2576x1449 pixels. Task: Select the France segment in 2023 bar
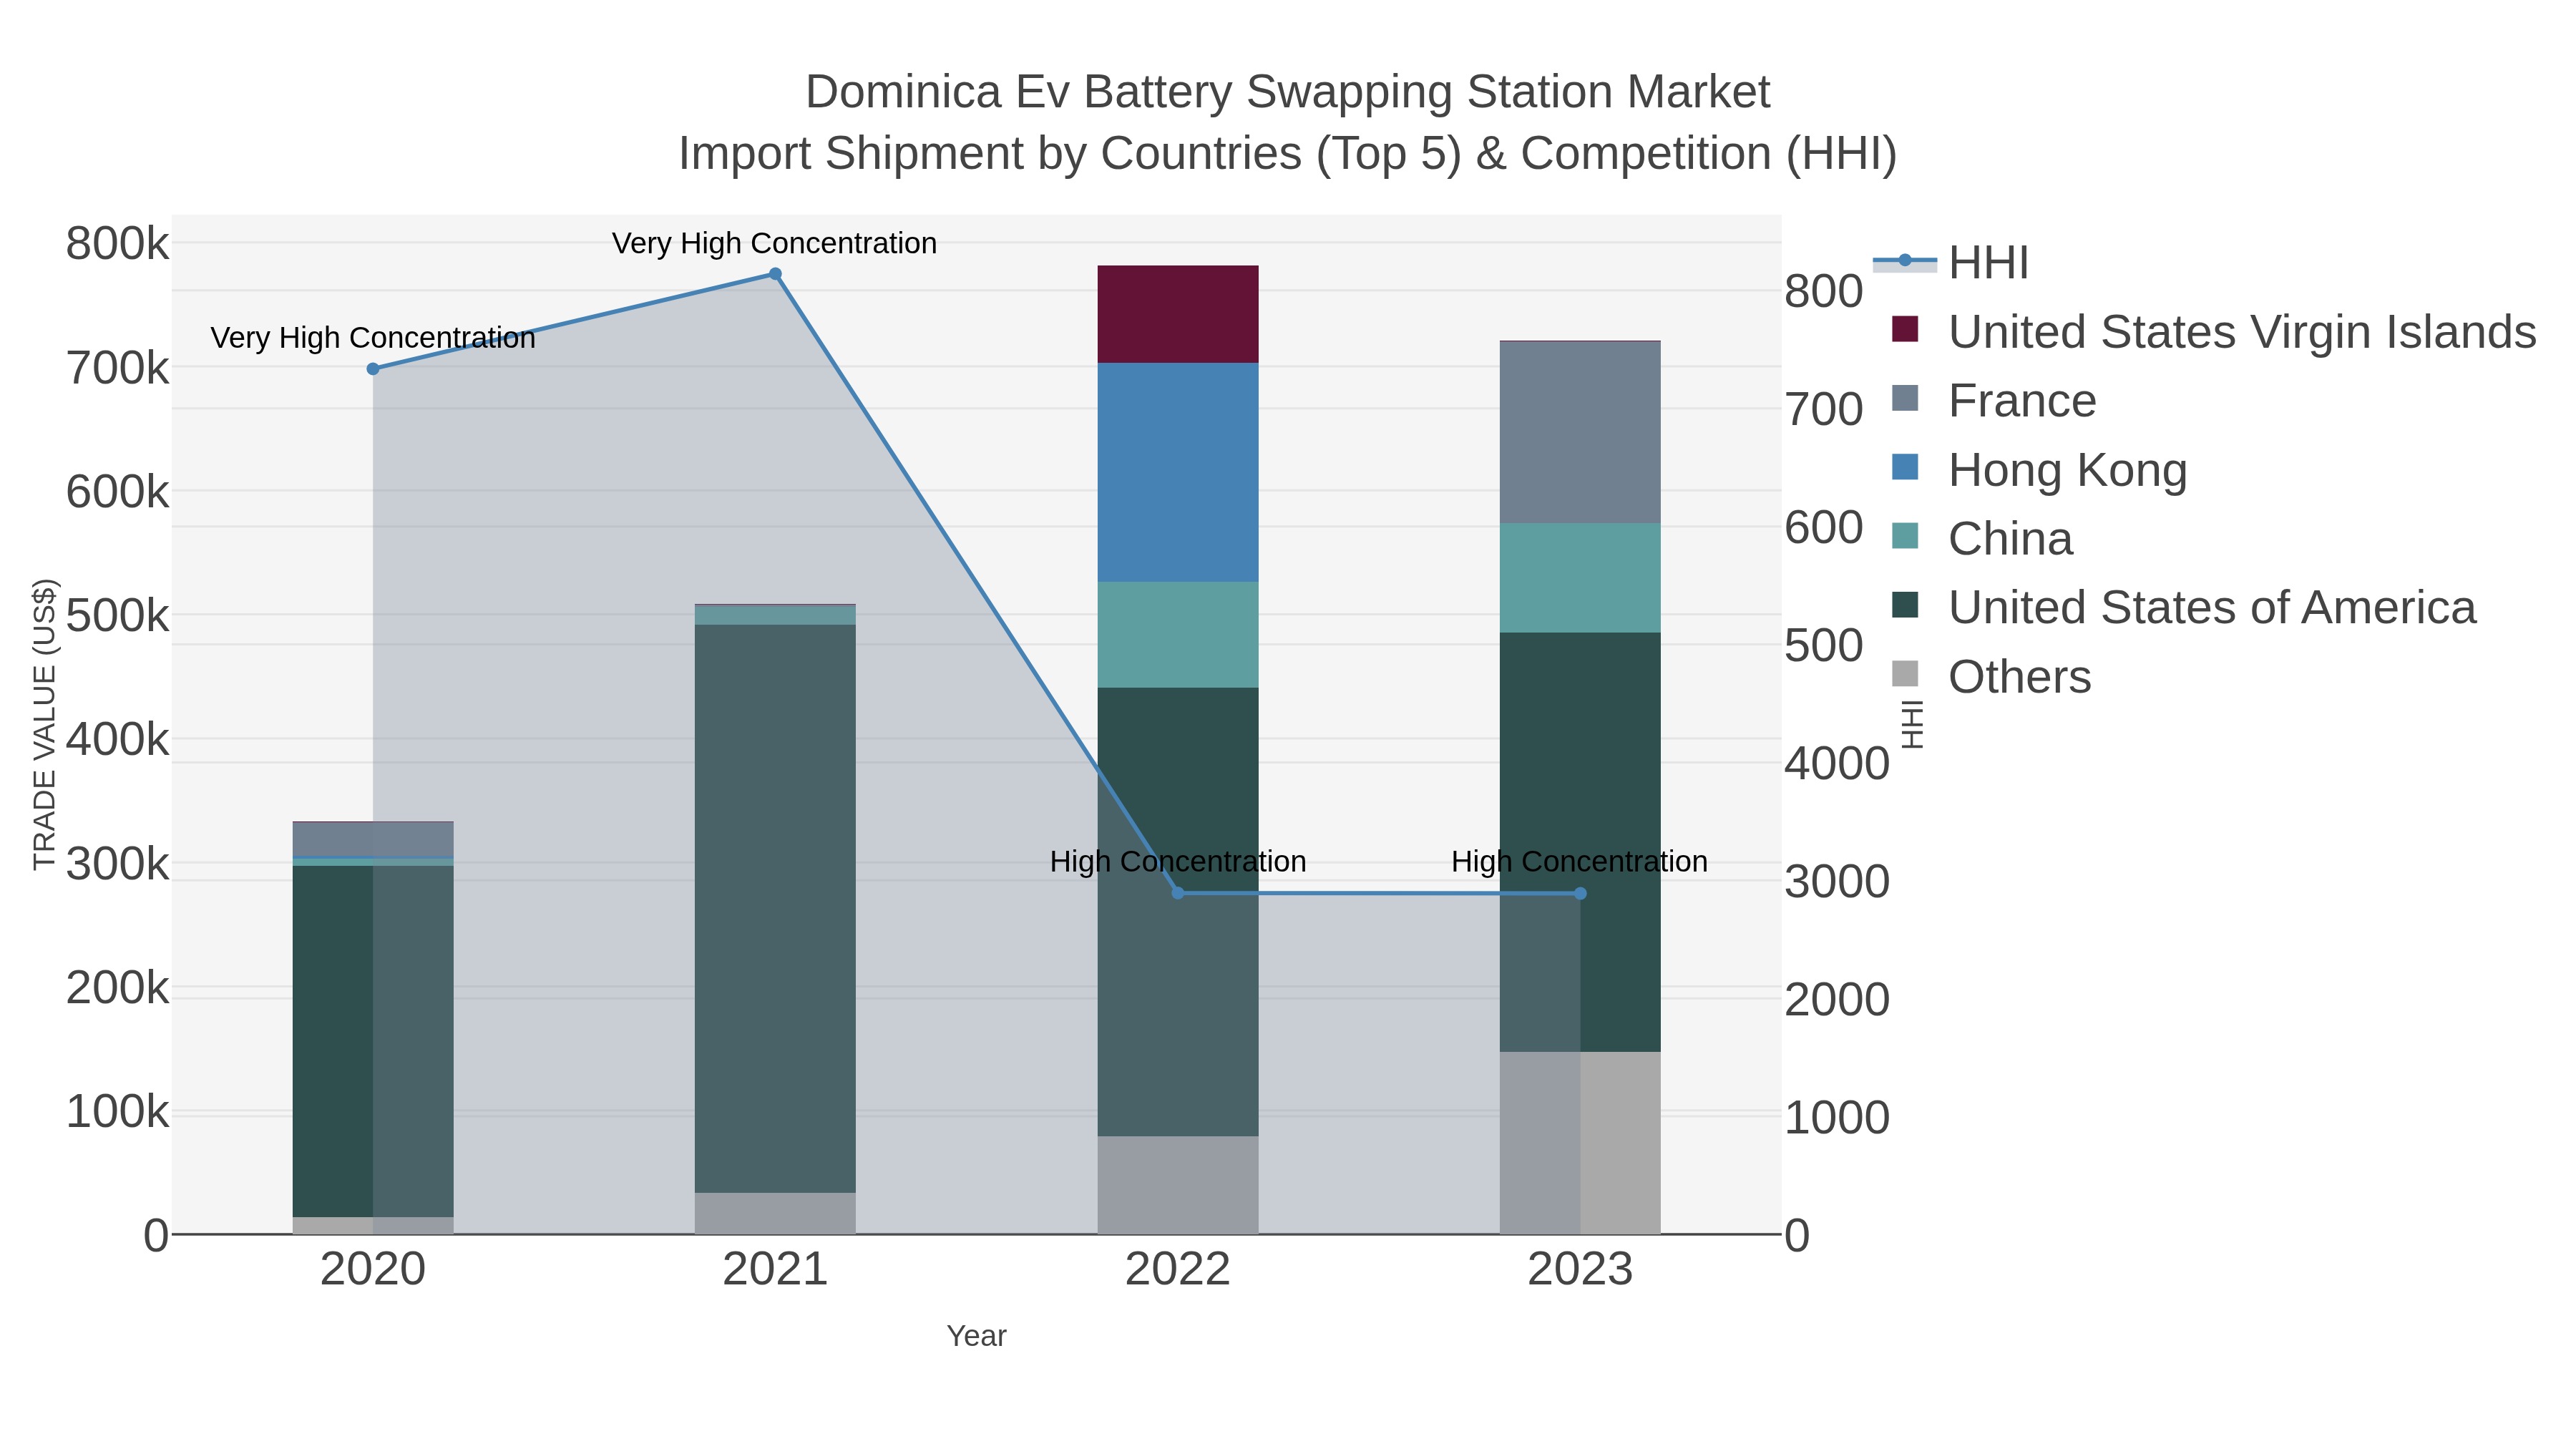pos(1580,432)
